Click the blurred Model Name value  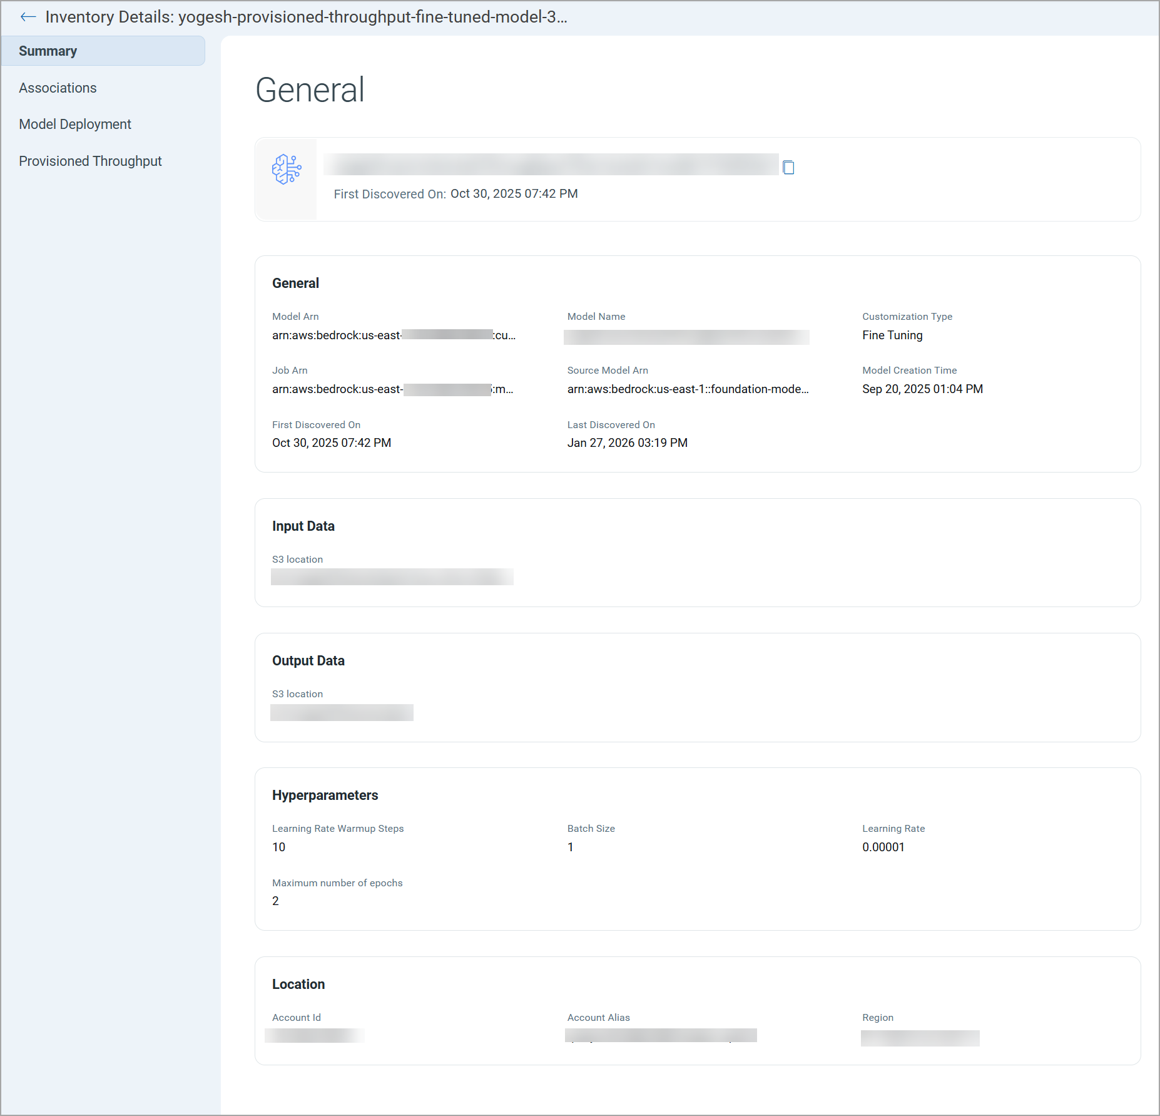tap(686, 337)
